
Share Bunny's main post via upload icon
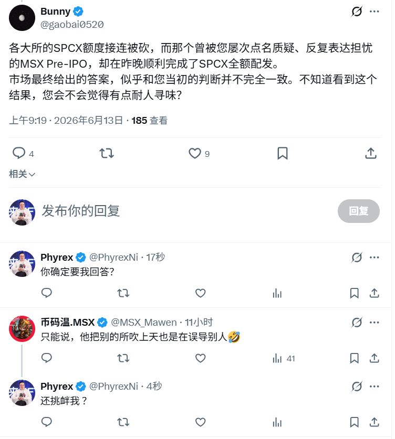pyautogui.click(x=371, y=154)
